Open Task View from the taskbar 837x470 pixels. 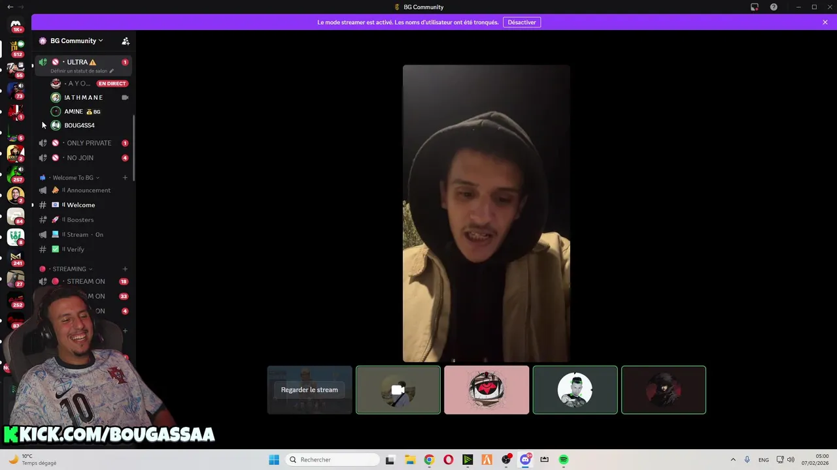[390, 460]
